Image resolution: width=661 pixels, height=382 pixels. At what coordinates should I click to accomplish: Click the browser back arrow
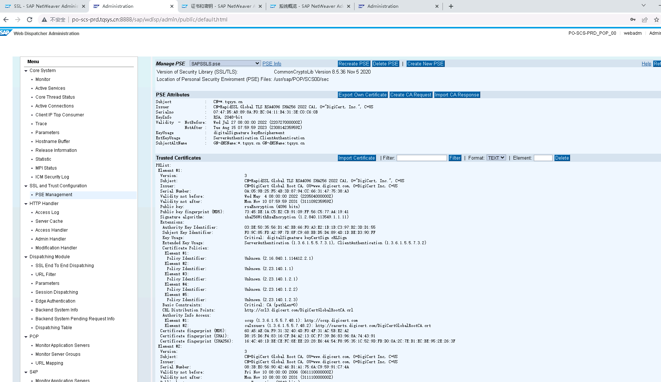[x=6, y=20]
